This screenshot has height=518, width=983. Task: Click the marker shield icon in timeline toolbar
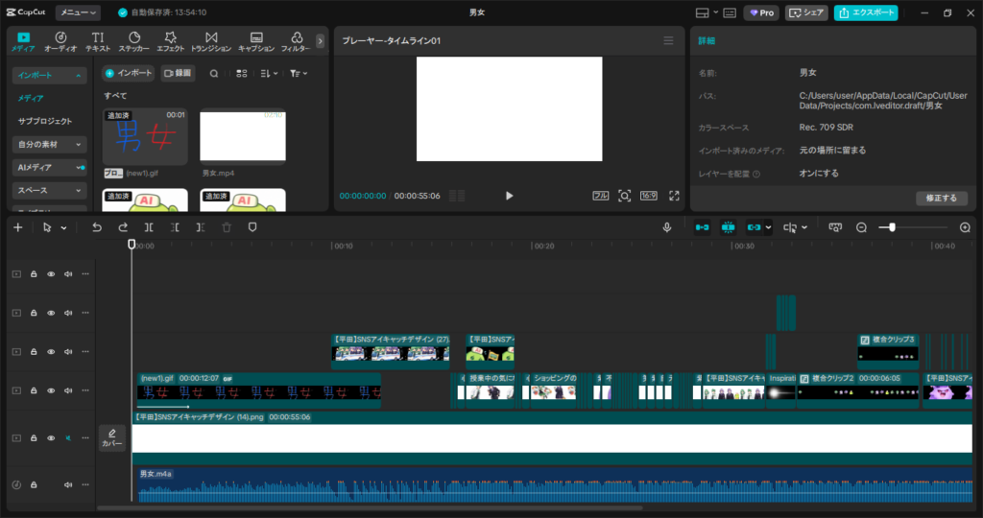[x=252, y=227]
